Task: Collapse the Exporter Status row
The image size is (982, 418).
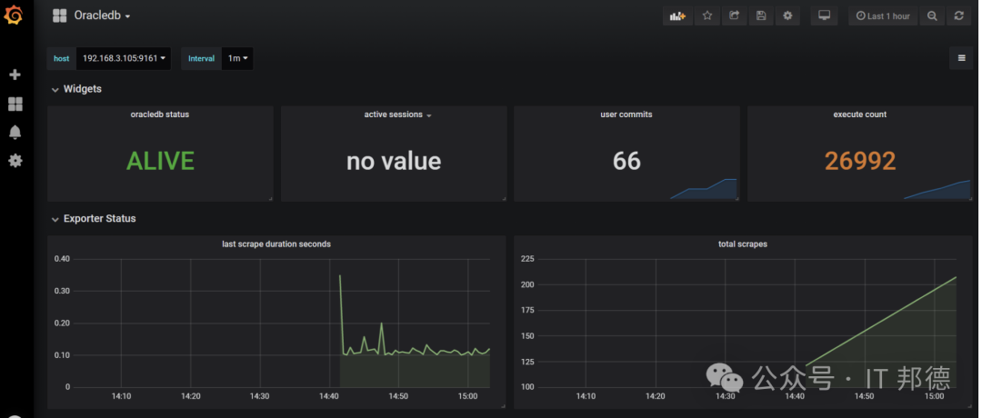Action: pyautogui.click(x=94, y=218)
